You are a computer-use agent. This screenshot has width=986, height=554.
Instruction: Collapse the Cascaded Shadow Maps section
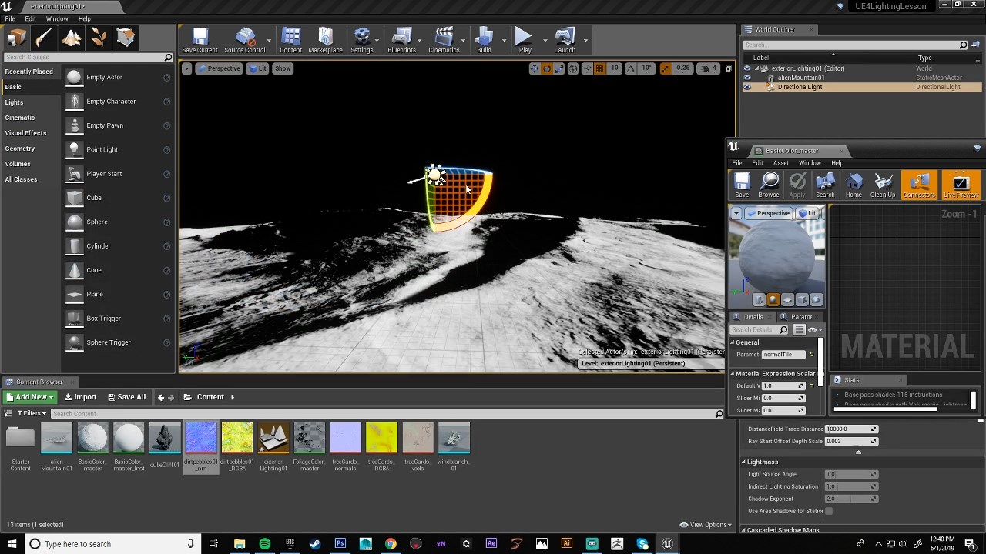[744, 530]
